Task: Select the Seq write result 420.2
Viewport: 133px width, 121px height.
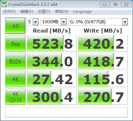Action: tap(103, 43)
